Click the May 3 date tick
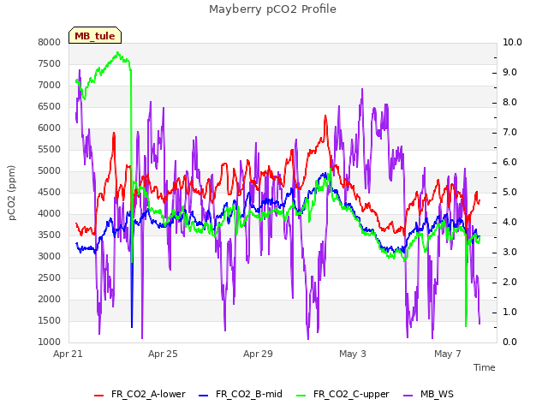Viewport: 548px width, 411px height. pos(353,354)
